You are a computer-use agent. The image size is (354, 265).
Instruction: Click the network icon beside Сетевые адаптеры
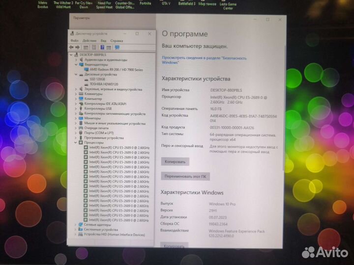[80, 225]
